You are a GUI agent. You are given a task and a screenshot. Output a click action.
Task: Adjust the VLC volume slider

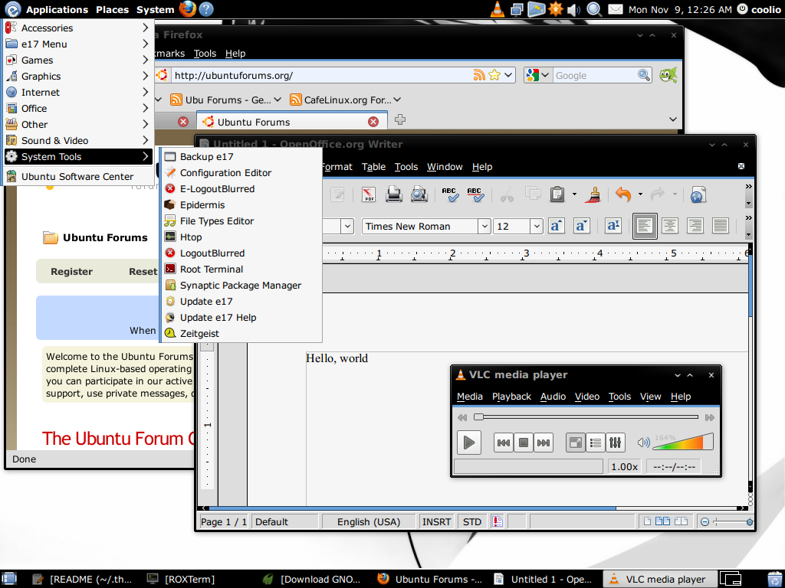tap(683, 442)
